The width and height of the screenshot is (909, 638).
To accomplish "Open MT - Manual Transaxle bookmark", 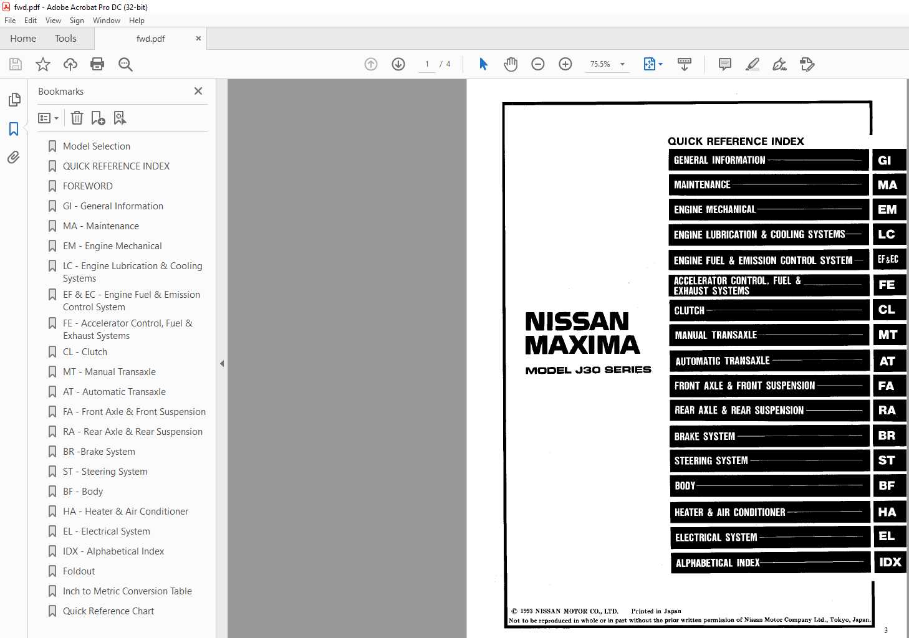I will [109, 372].
